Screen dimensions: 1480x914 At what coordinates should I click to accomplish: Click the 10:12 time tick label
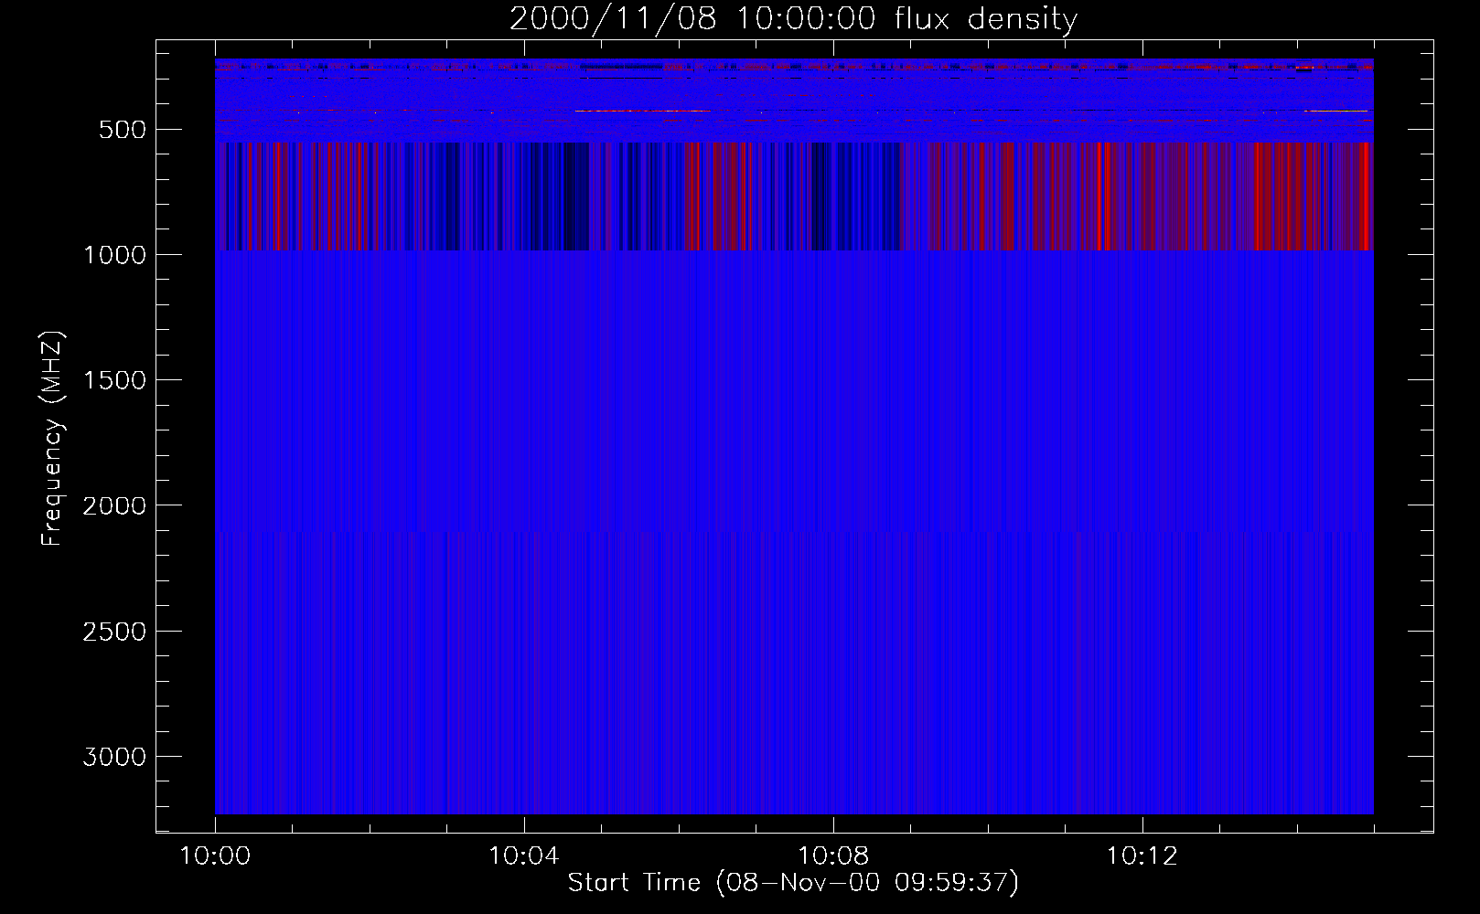pos(1142,856)
